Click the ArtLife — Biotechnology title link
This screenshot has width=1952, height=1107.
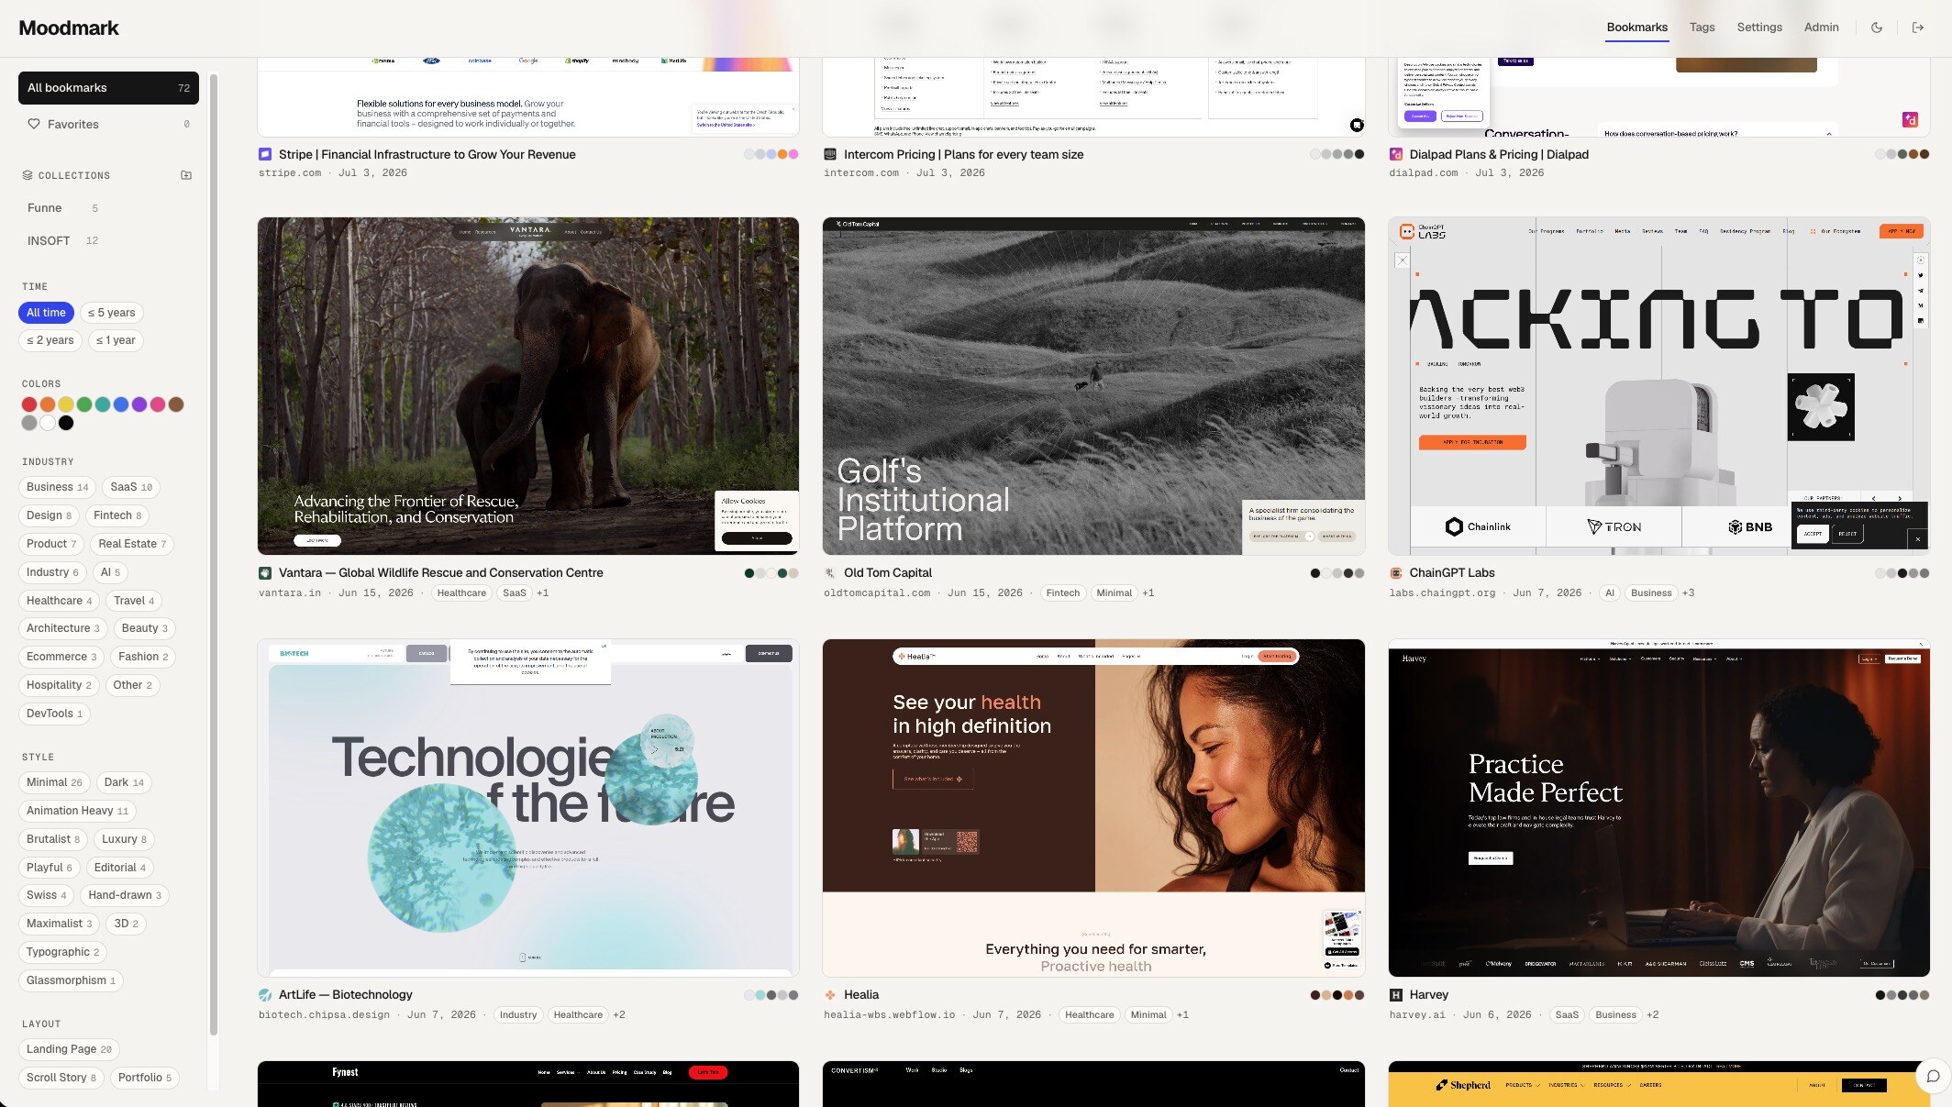click(346, 994)
